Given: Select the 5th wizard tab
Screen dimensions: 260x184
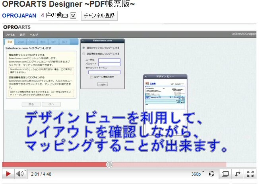Looking at the screenshot, I should (54, 42).
